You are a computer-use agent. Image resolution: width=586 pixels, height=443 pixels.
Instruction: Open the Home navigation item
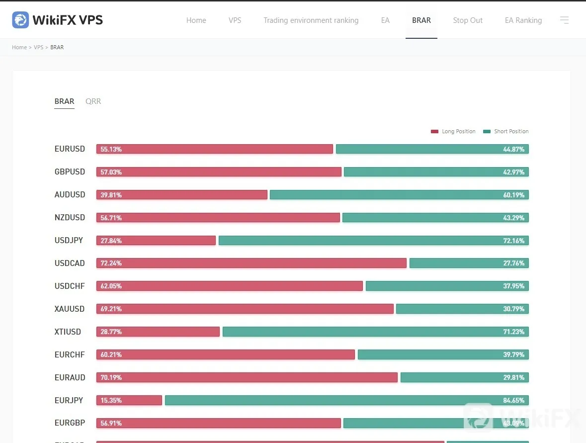click(196, 20)
